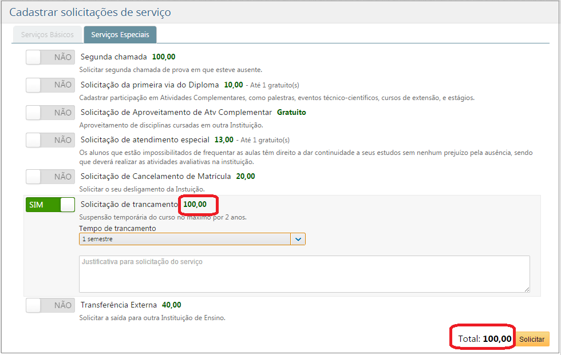Image resolution: width=561 pixels, height=355 pixels.
Task: Click the dropdown arrow next to 1 semestre
Action: click(x=298, y=238)
